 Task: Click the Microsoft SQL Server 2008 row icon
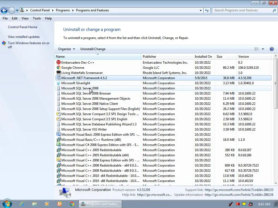pyautogui.click(x=58, y=88)
